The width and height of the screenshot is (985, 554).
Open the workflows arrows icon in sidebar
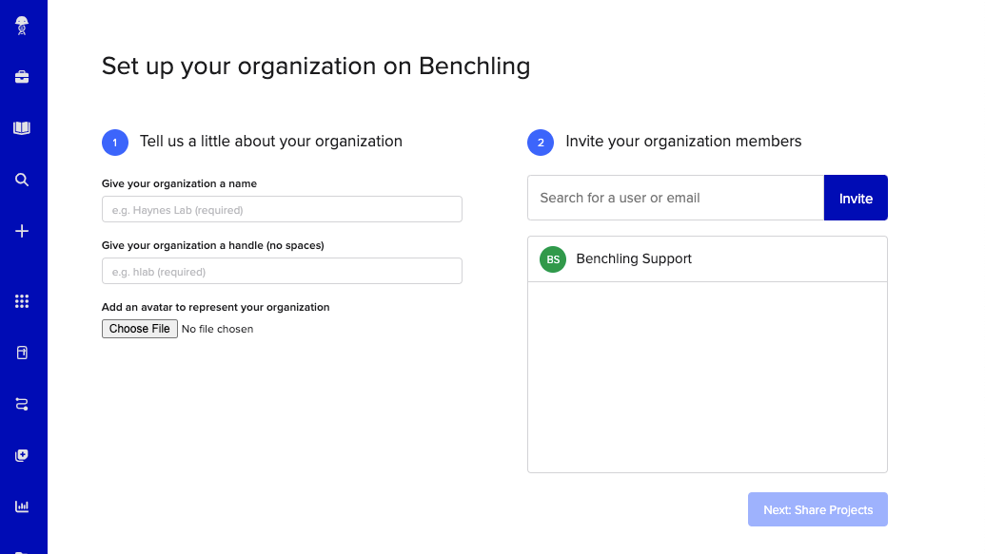22,404
